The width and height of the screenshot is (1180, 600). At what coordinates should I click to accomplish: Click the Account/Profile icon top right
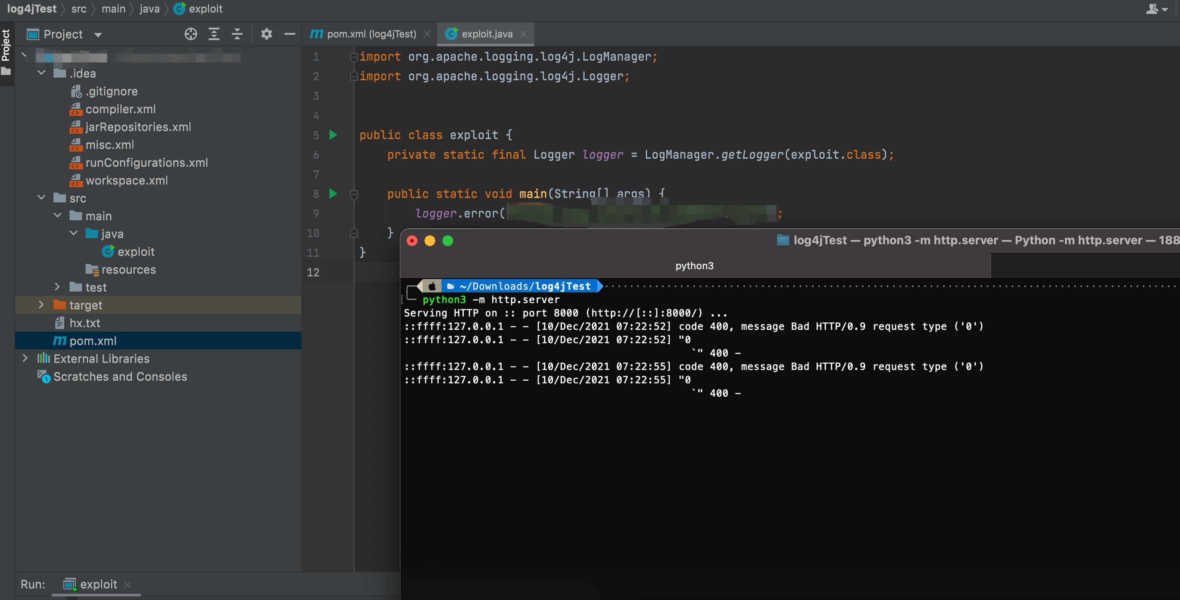pyautogui.click(x=1156, y=9)
